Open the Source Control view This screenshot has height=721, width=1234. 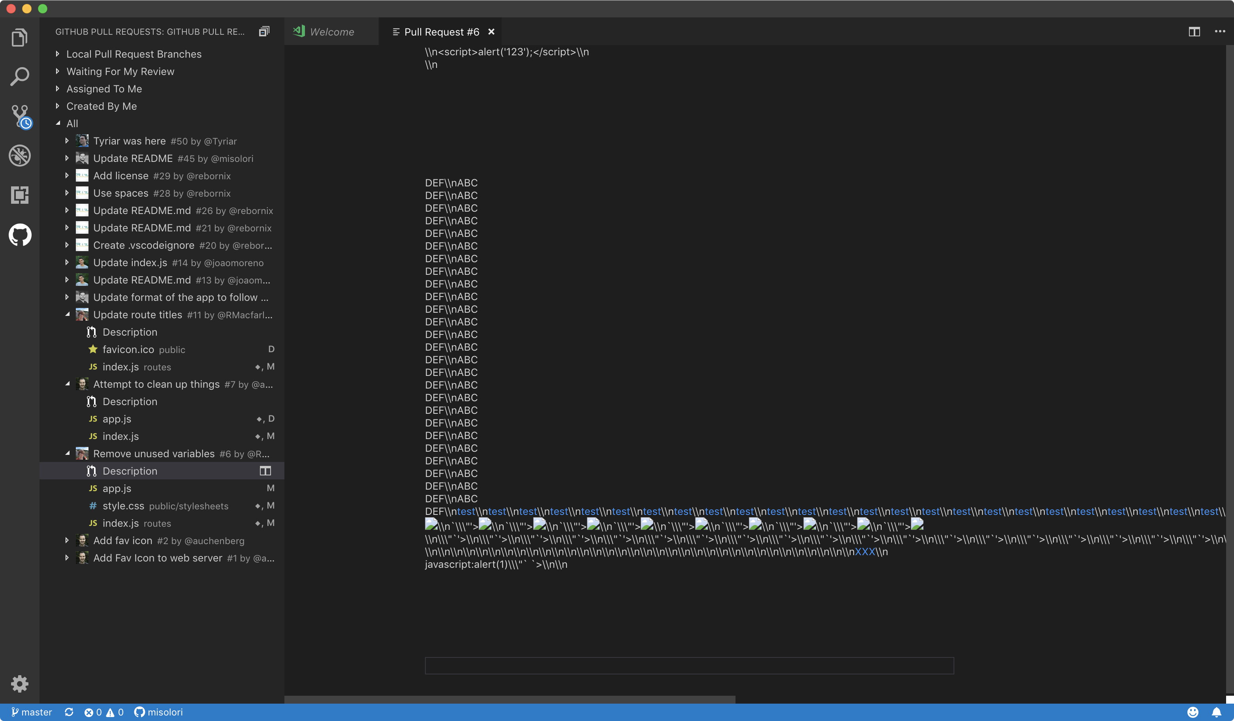click(x=20, y=116)
